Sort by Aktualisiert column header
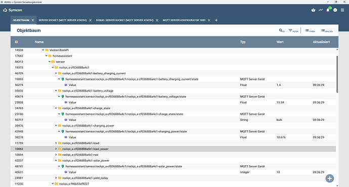Viewport: 349px width, 187px height. pos(321,42)
